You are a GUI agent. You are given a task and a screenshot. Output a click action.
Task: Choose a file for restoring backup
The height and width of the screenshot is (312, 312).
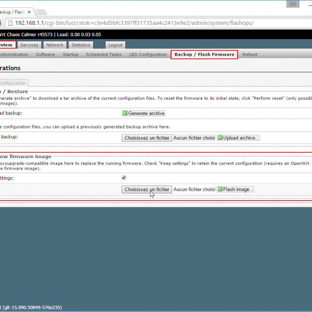(147, 138)
